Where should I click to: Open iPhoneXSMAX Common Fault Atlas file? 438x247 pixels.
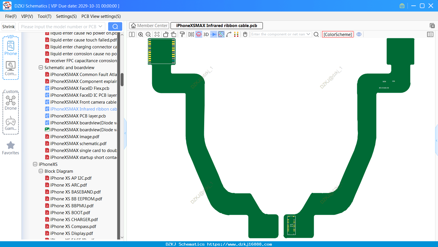click(81, 75)
